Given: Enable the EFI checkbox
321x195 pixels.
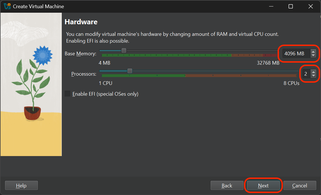Looking at the screenshot, I should coord(67,94).
